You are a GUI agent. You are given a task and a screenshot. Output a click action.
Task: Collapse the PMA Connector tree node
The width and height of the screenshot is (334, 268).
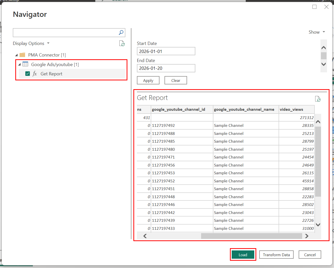[17, 55]
